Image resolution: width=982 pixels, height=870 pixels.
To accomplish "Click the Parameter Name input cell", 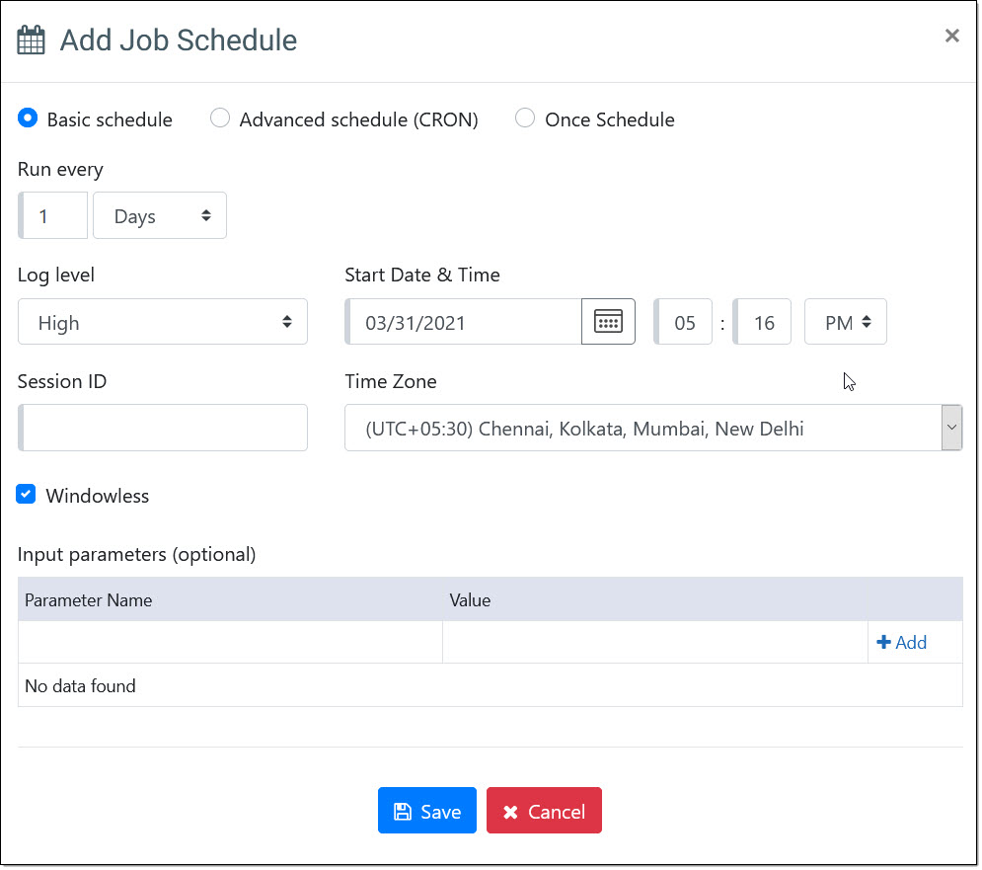I will [x=231, y=643].
